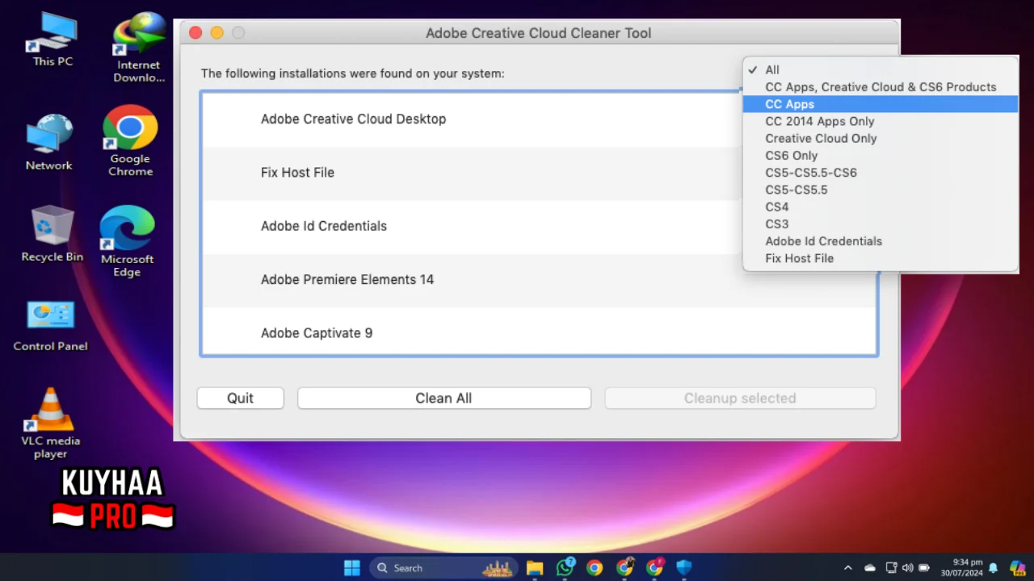Select 'Adobe Premiere Elements 14' row
The width and height of the screenshot is (1034, 581).
[x=539, y=280]
